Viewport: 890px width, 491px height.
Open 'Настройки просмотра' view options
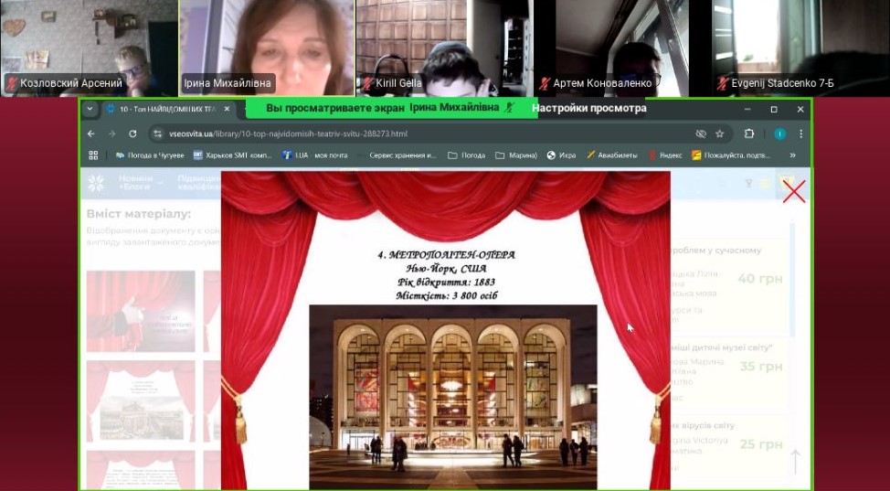[588, 108]
